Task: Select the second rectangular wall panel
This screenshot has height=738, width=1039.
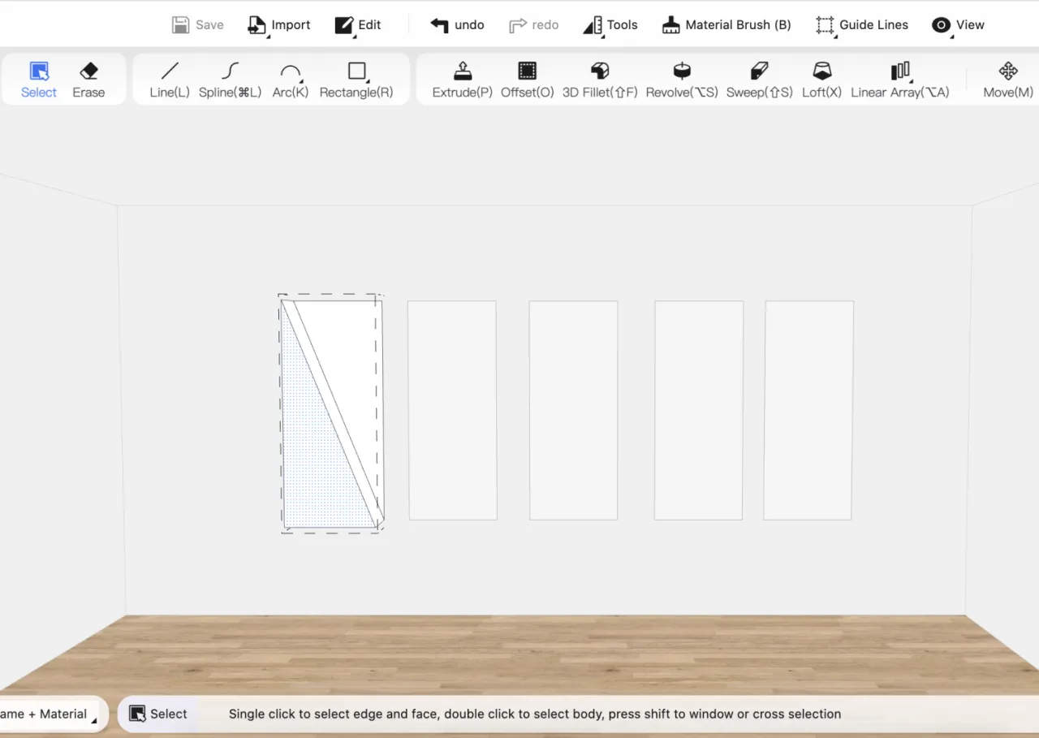Action: (x=452, y=410)
